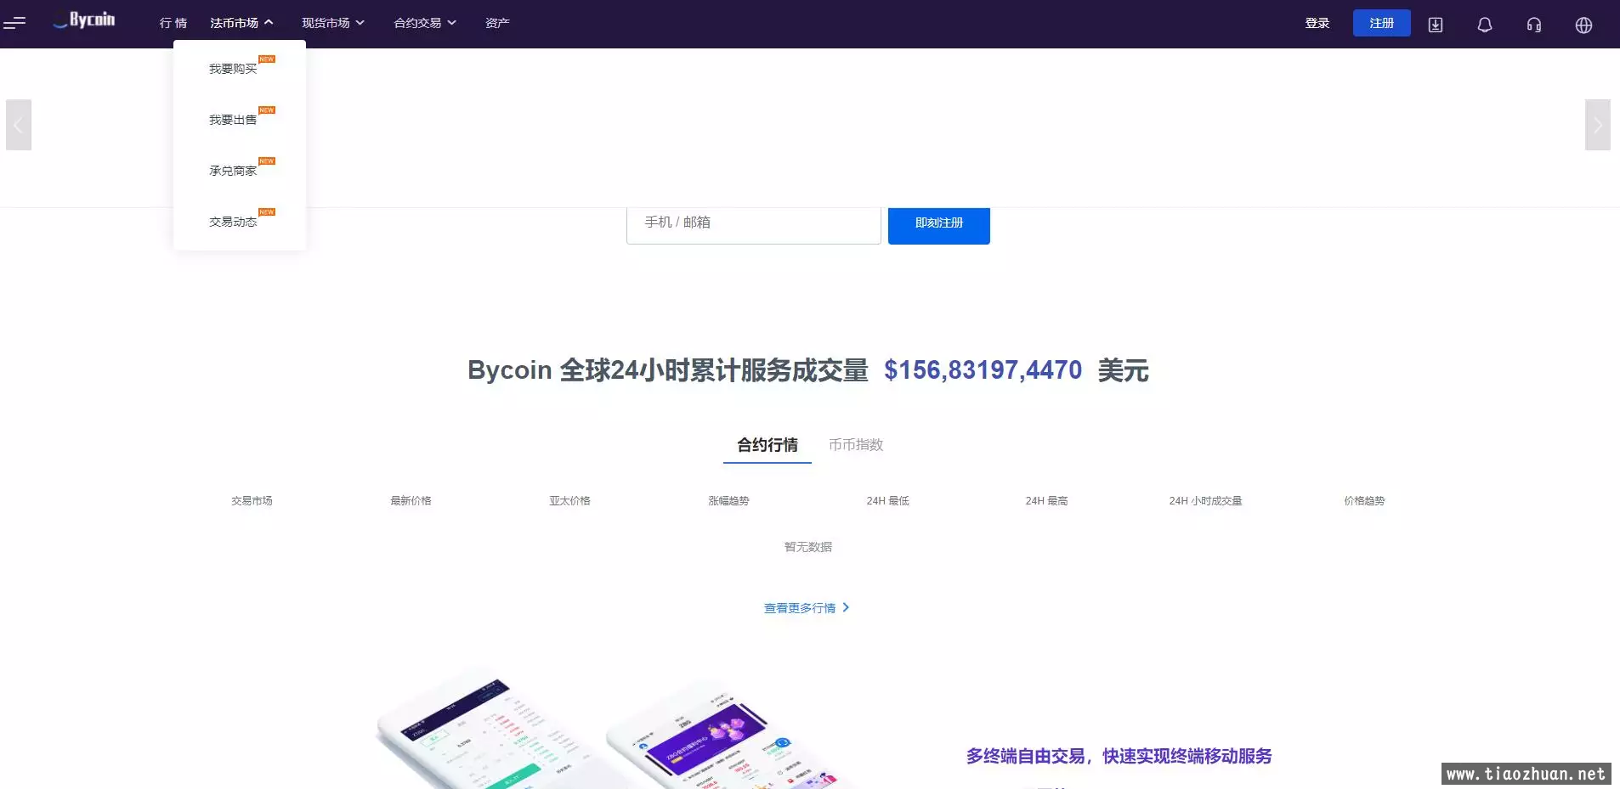Viewport: 1620px width, 789px height.
Task: Go to previous banner slide
Action: click(19, 125)
